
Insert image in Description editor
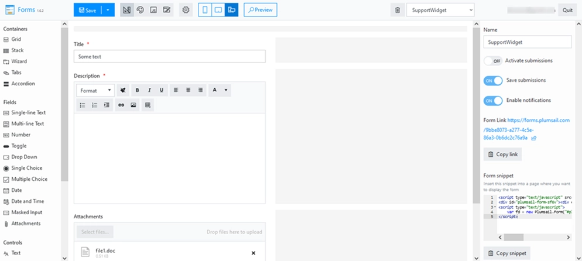pyautogui.click(x=133, y=105)
